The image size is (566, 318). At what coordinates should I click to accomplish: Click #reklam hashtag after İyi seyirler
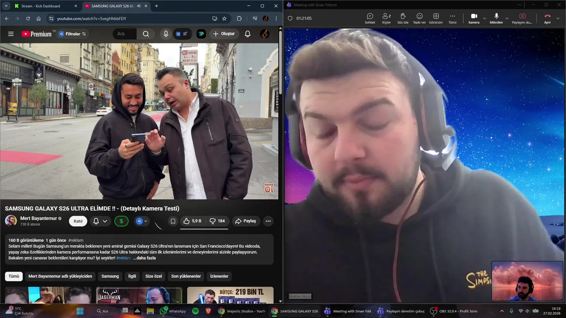[124, 258]
